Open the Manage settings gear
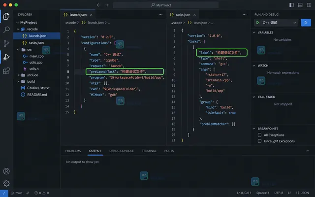 click(x=6, y=183)
